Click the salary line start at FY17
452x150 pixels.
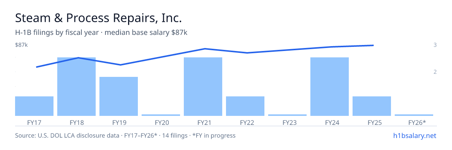37,67
